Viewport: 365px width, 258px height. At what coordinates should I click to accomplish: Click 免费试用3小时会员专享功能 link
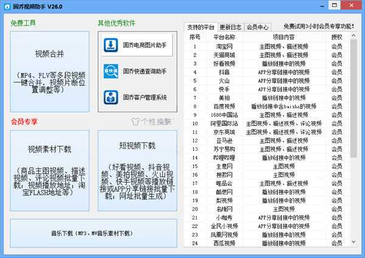(x=319, y=26)
